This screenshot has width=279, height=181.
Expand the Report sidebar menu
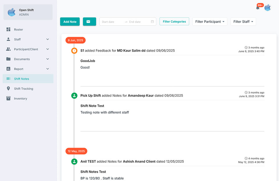click(x=48, y=69)
